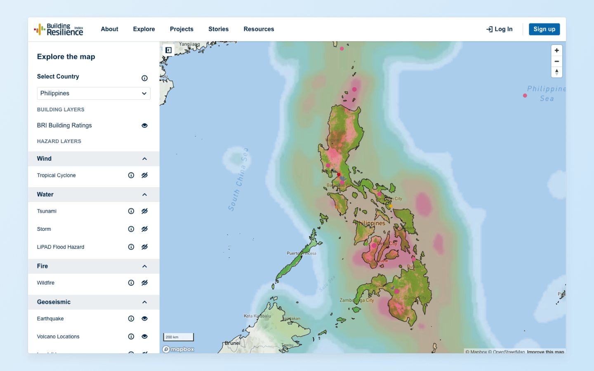
Task: Open Earthquake info icon
Action: (131, 319)
